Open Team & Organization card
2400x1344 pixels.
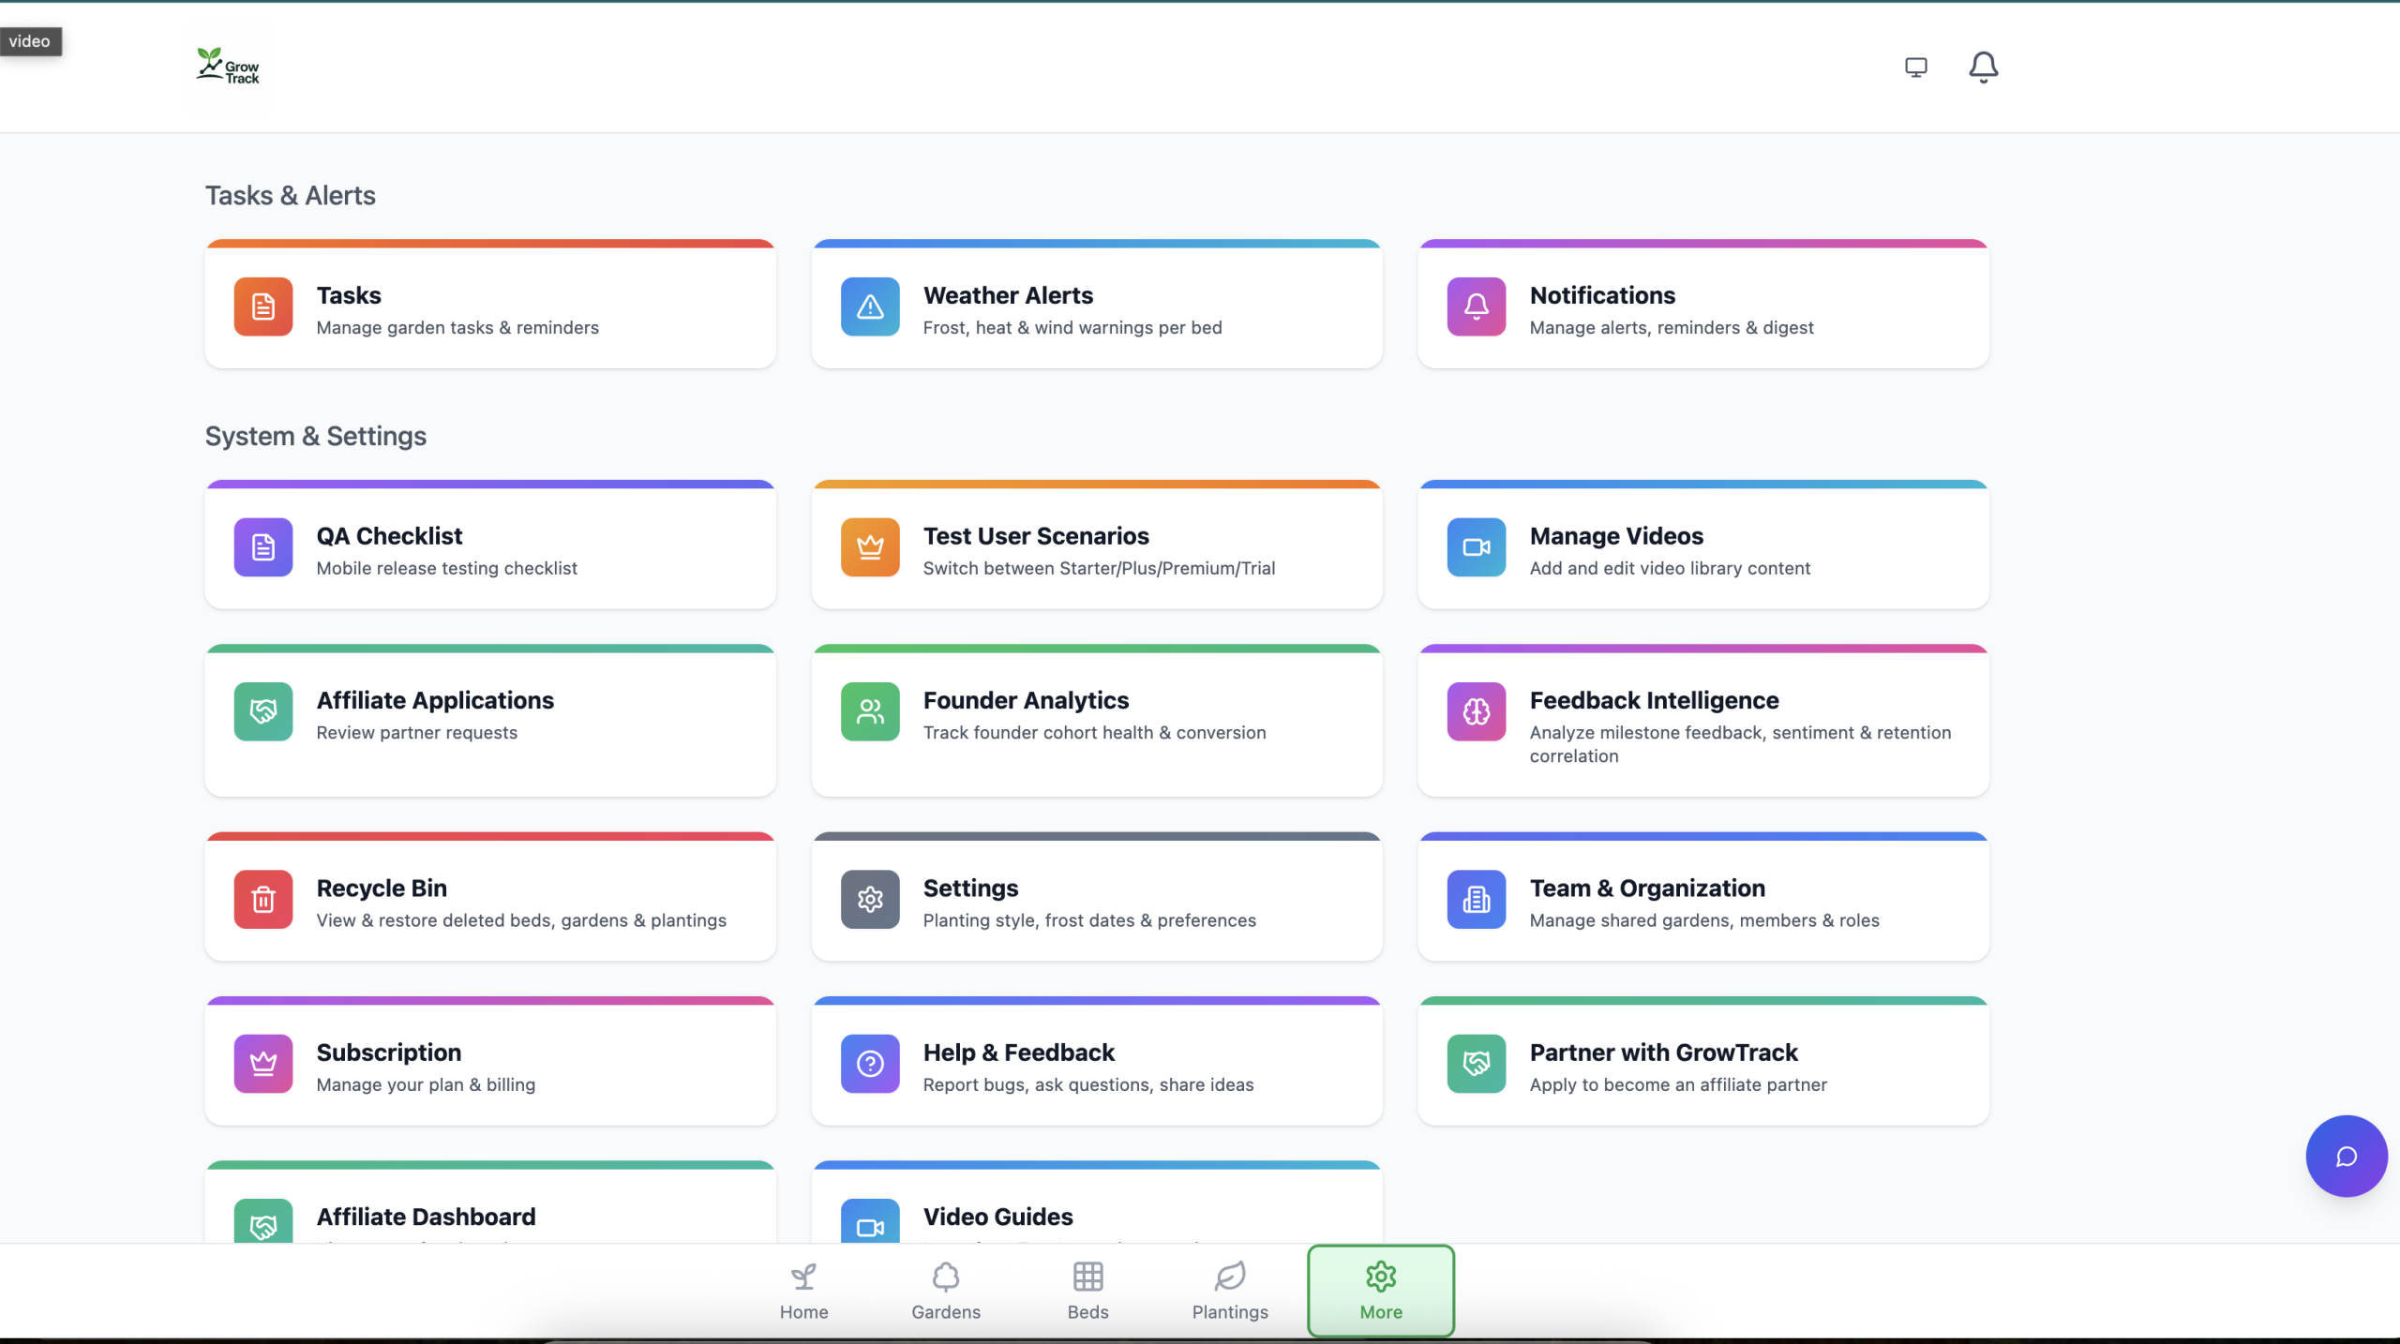point(1703,900)
